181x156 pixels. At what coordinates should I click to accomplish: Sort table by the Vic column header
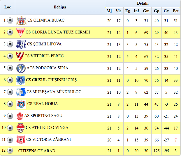(119, 11)
